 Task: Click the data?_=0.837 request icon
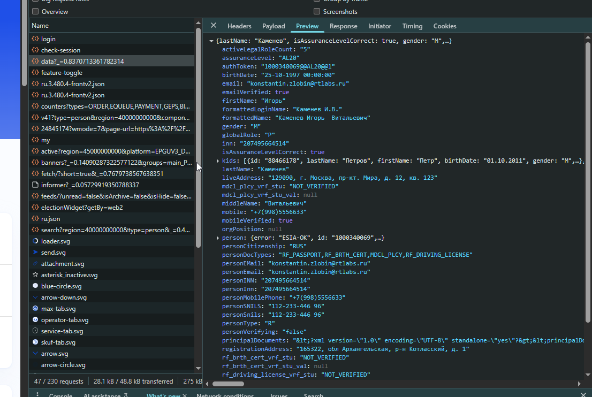pyautogui.click(x=35, y=61)
